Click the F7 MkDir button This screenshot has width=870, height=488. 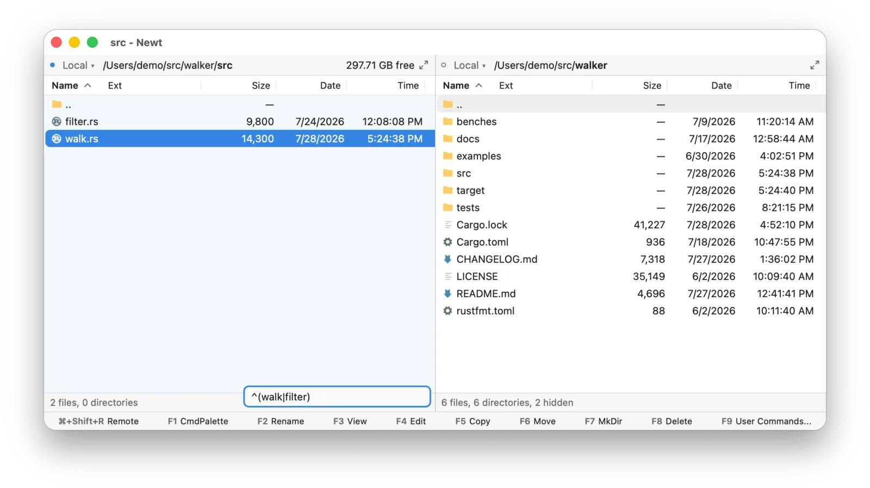click(x=603, y=421)
